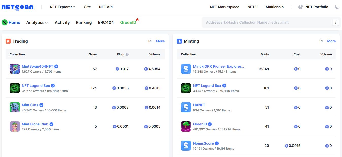The width and height of the screenshot is (342, 157).
Task: Click the Floor column info icon
Action: (x=127, y=54)
